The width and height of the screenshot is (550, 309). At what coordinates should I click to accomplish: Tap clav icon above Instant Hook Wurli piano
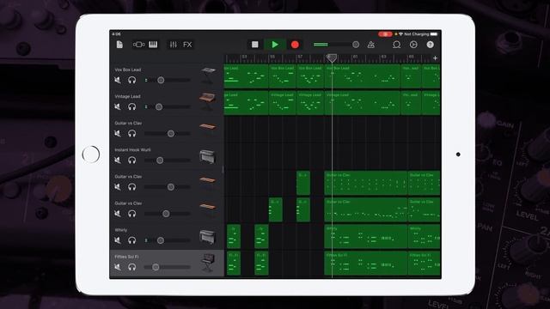pos(208,127)
